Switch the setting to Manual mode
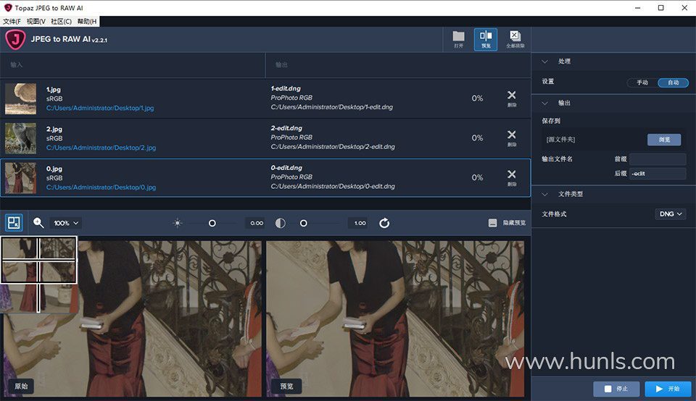Image resolution: width=696 pixels, height=401 pixels. click(642, 83)
